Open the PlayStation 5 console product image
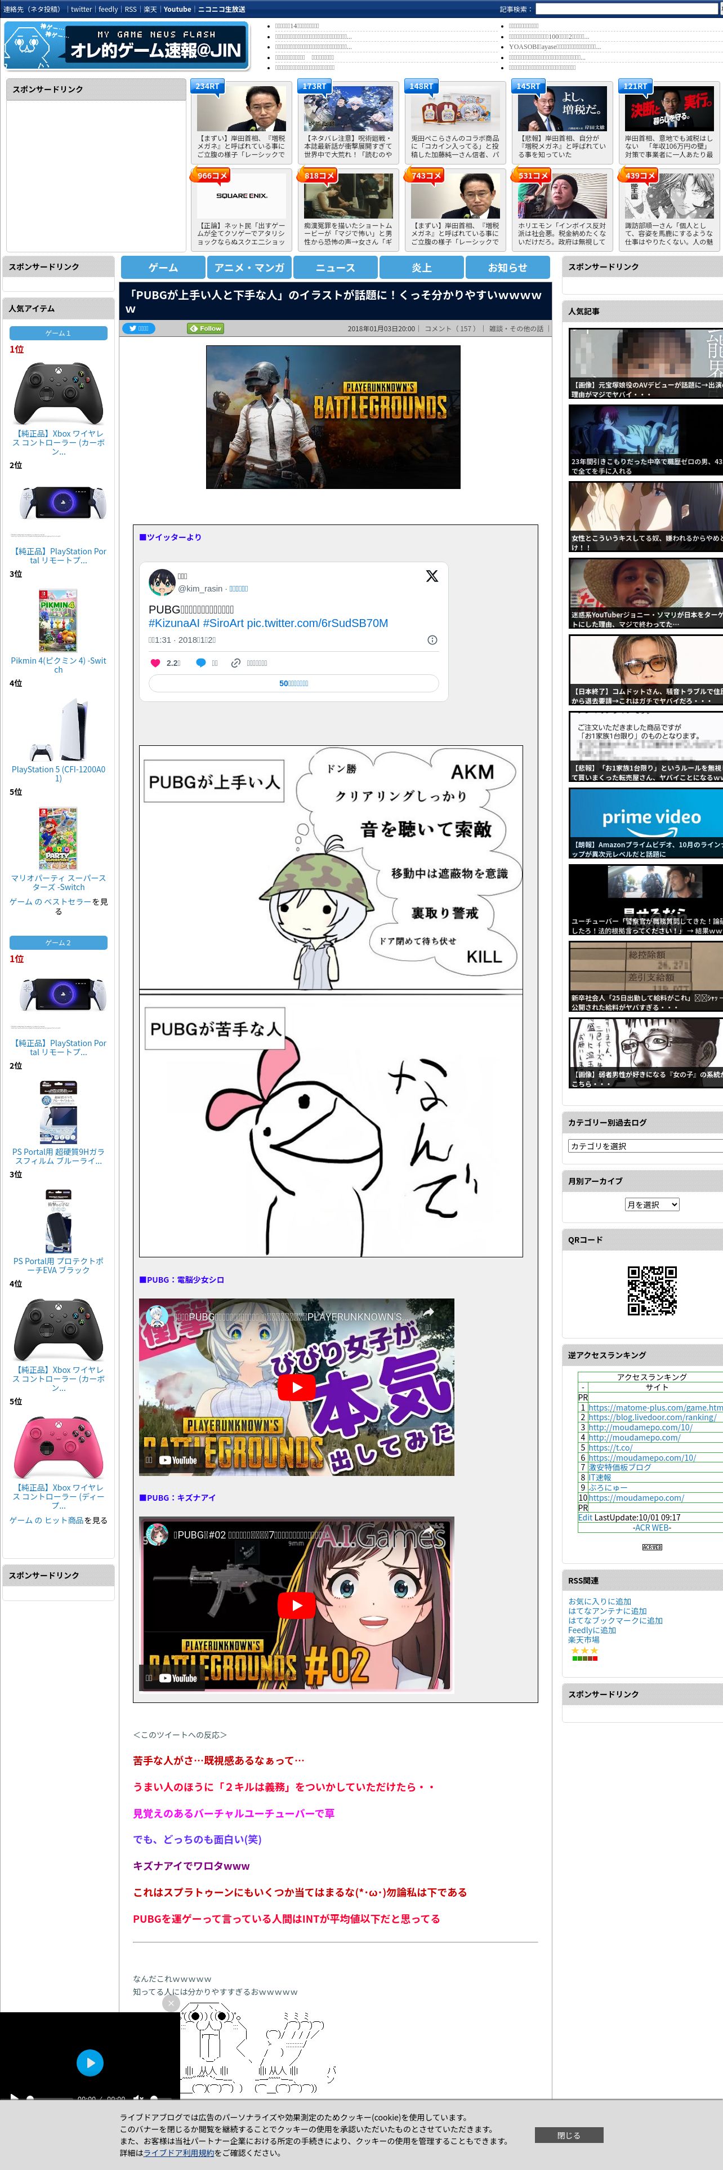The height and width of the screenshot is (2170, 723). pyautogui.click(x=58, y=730)
